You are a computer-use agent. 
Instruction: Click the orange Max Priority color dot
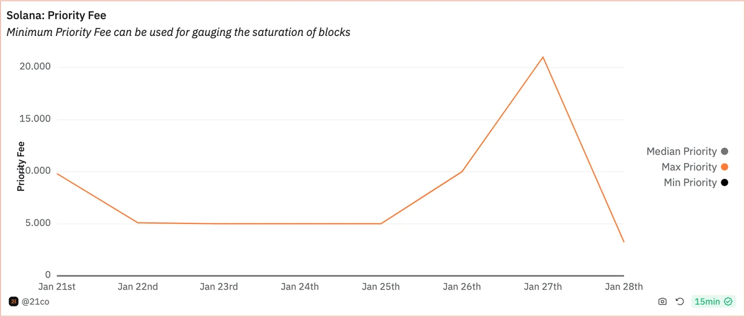724,167
